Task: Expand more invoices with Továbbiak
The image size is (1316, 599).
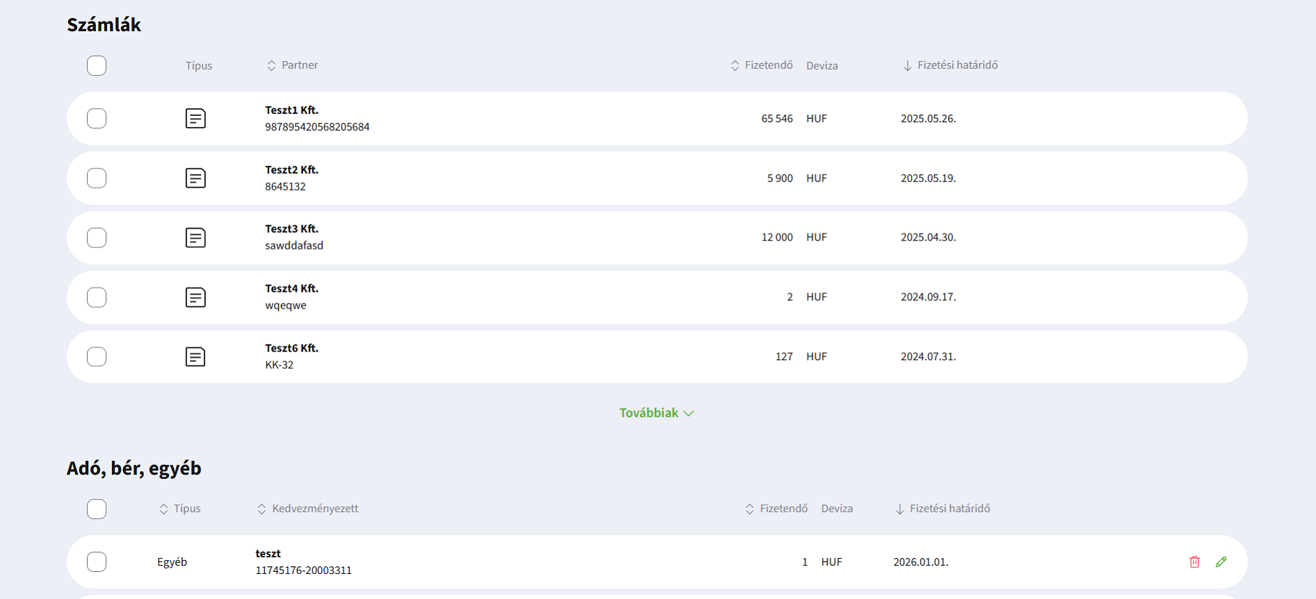Action: tap(656, 413)
